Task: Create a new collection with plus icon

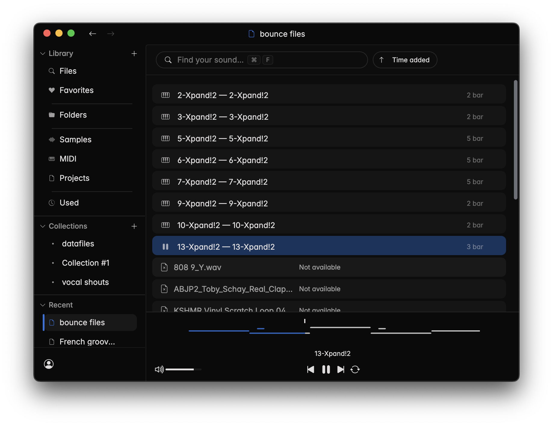Action: tap(134, 226)
